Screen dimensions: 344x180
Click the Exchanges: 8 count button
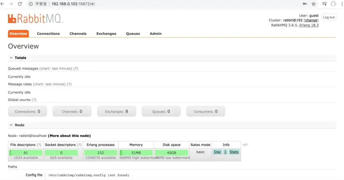pyautogui.click(x=117, y=111)
